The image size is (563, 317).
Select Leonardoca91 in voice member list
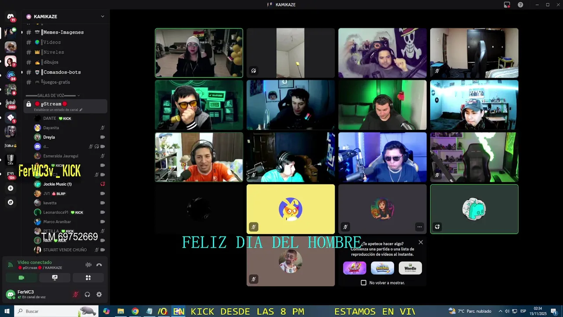(x=69, y=212)
